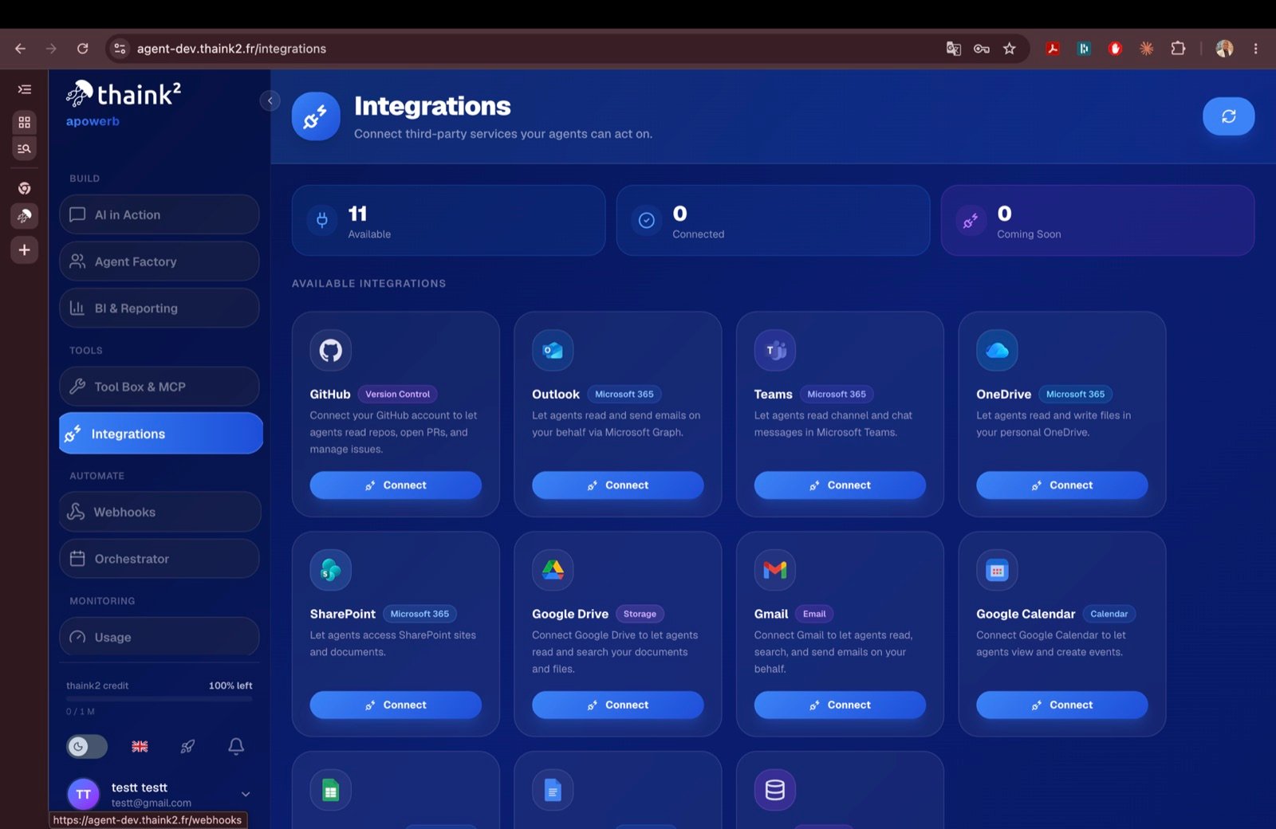Image resolution: width=1276 pixels, height=829 pixels.
Task: Connect the SharePoint integration
Action: 396,705
